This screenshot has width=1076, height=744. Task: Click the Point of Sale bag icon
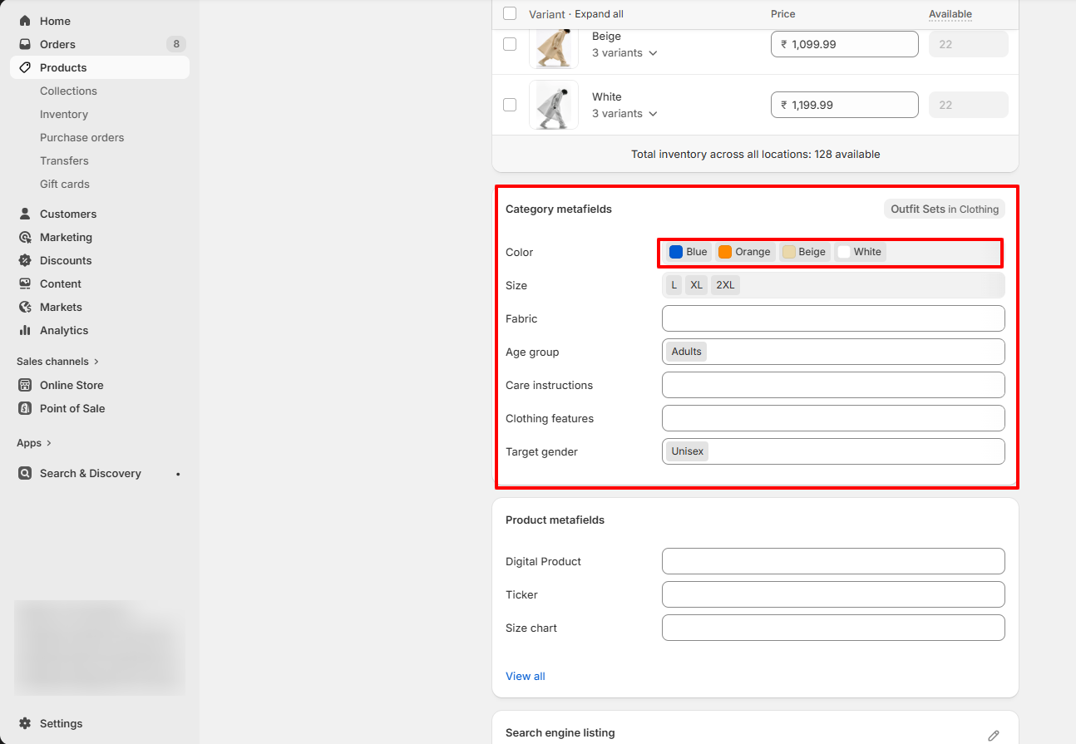[x=25, y=408]
